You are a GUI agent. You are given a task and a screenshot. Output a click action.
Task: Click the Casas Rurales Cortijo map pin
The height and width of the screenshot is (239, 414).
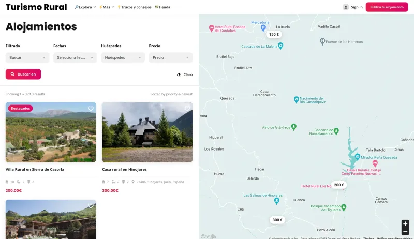[375, 163]
